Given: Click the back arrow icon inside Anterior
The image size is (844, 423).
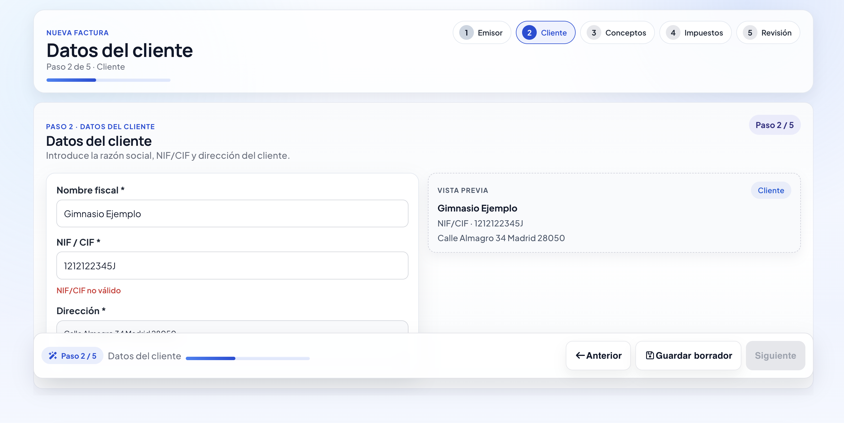Looking at the screenshot, I should 580,356.
